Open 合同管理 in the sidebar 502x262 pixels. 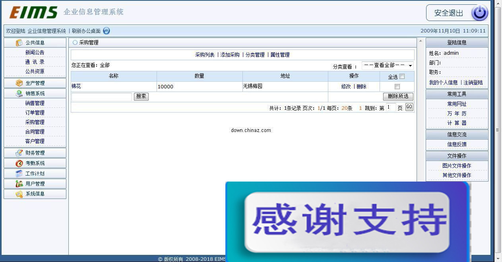pyautogui.click(x=35, y=132)
